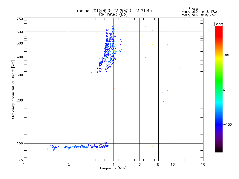239x179 pixels.
Task: Click the colorbar tick label '0'
Action: (x=224, y=90)
